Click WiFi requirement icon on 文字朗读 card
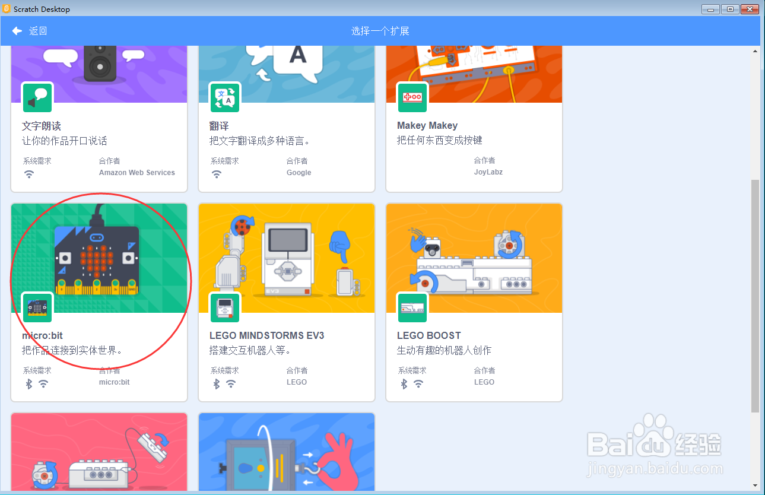The image size is (765, 495). pos(29,174)
